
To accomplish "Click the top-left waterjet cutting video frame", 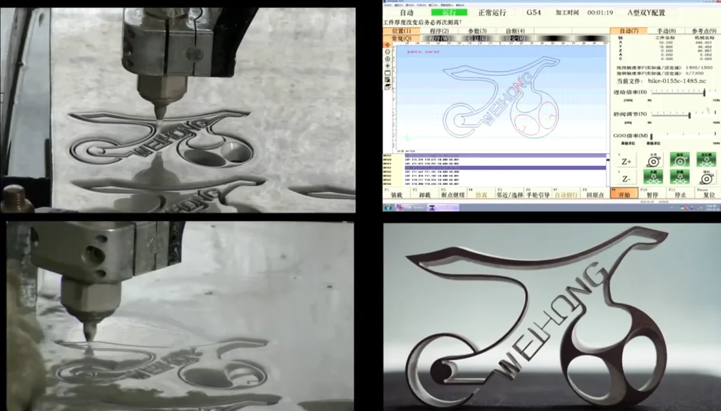I will click(178, 110).
